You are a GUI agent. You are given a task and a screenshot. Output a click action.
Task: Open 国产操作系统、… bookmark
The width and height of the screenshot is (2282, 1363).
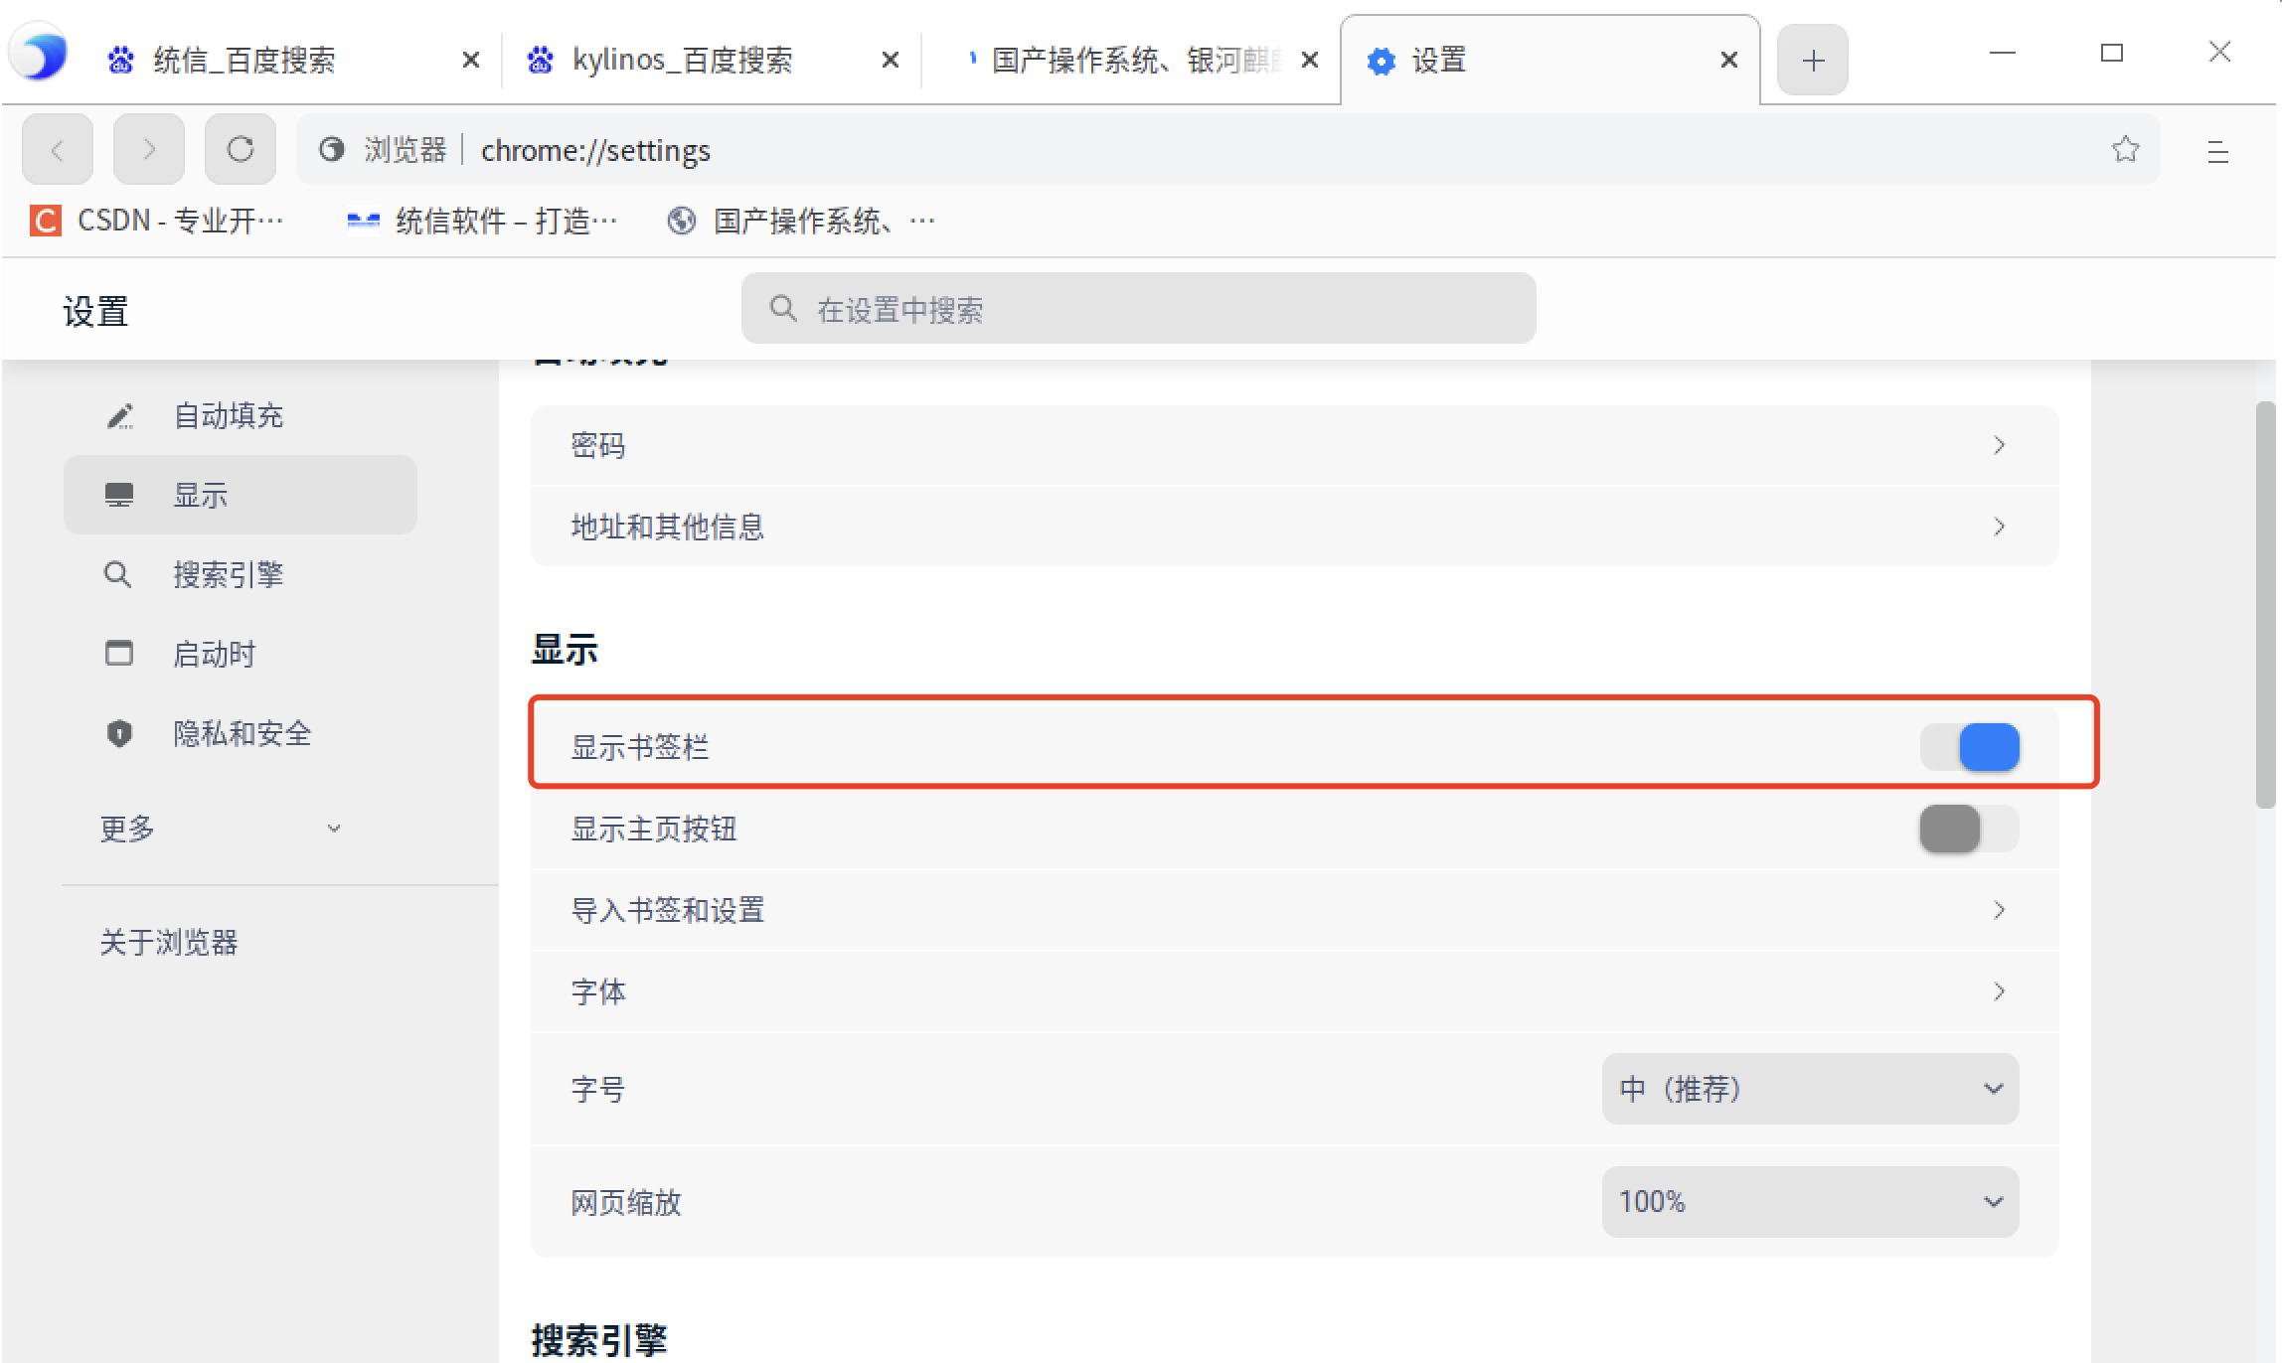click(x=801, y=221)
